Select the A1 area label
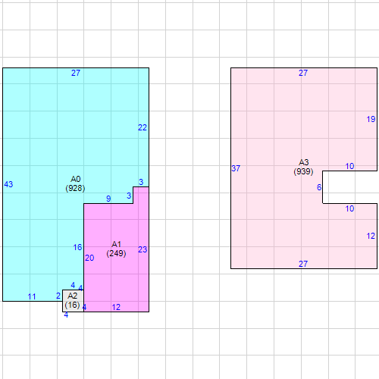The image size is (379, 379). [116, 244]
